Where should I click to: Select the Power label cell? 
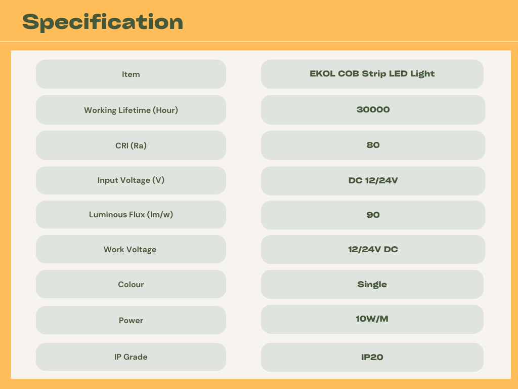click(131, 320)
